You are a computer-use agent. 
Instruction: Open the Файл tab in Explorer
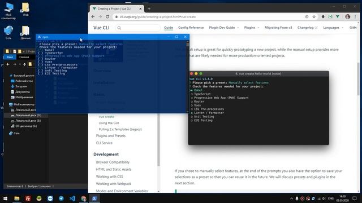tap(10, 57)
